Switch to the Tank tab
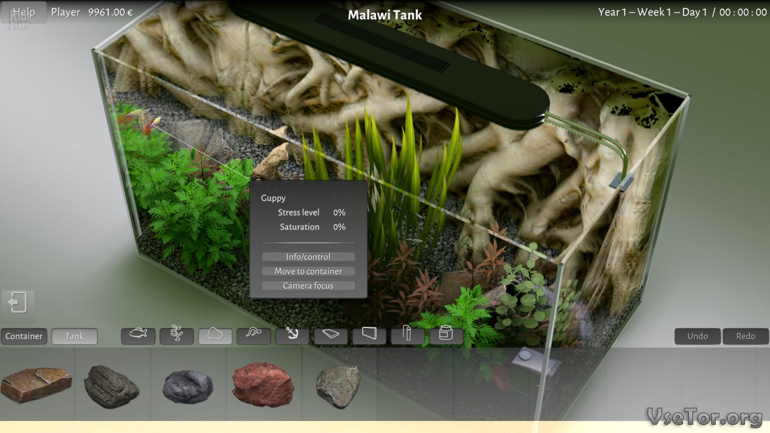 [x=74, y=336]
